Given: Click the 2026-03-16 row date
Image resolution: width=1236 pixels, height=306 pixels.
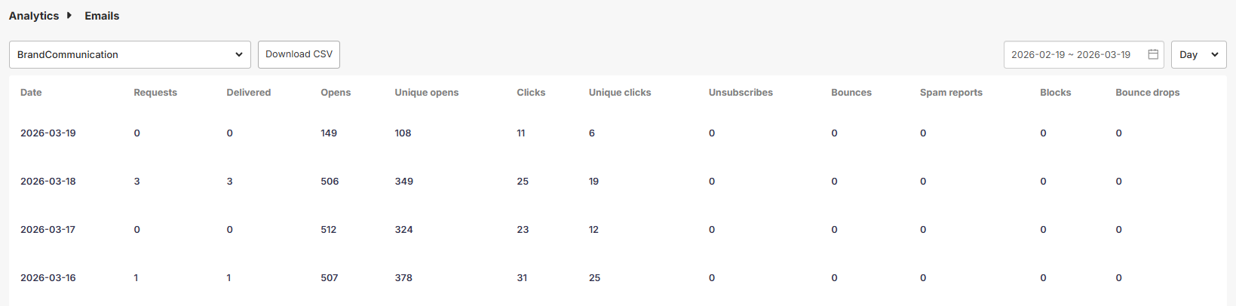Looking at the screenshot, I should 48,278.
